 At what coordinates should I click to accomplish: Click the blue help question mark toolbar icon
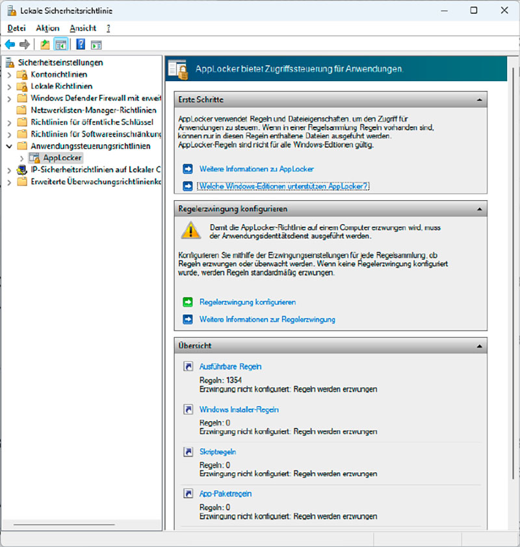(81, 44)
